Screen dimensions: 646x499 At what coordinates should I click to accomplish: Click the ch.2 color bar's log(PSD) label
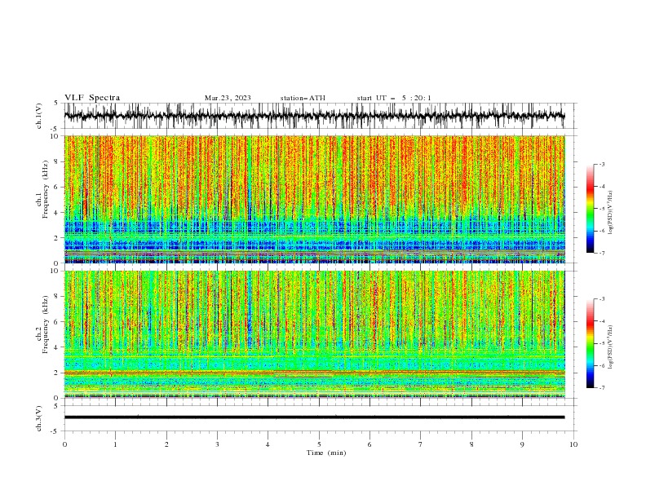(x=611, y=347)
